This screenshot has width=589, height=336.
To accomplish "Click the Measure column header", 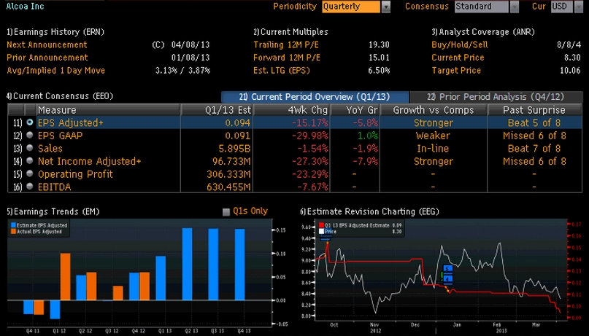I will [x=108, y=110].
